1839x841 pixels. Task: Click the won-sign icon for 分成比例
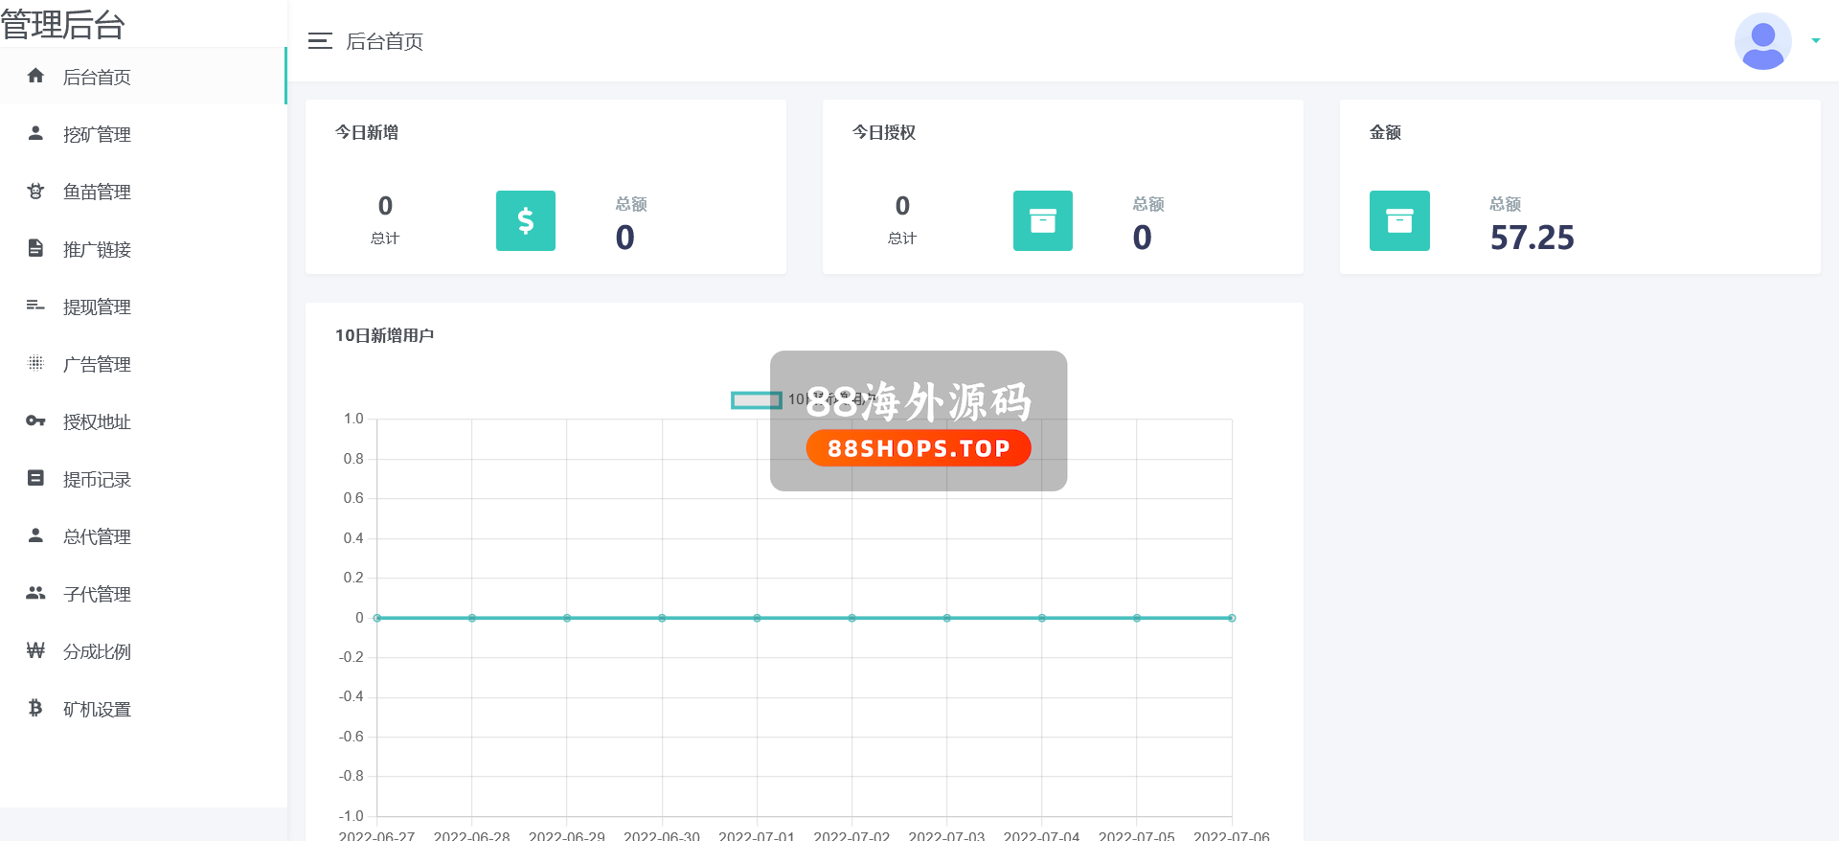[35, 650]
